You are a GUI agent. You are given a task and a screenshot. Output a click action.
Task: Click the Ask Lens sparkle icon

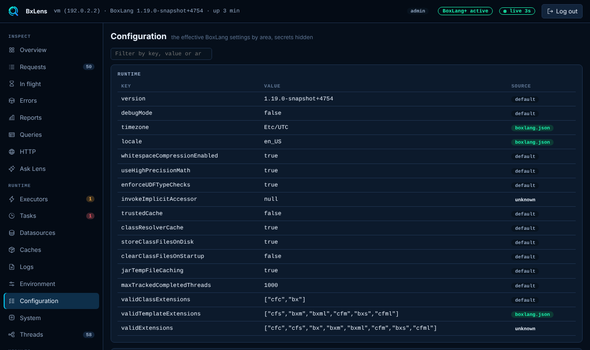click(x=12, y=169)
